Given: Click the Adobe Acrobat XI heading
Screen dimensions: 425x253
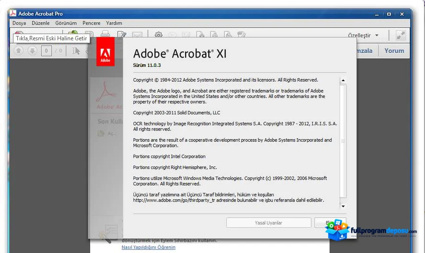Looking at the screenshot, I should [x=180, y=53].
